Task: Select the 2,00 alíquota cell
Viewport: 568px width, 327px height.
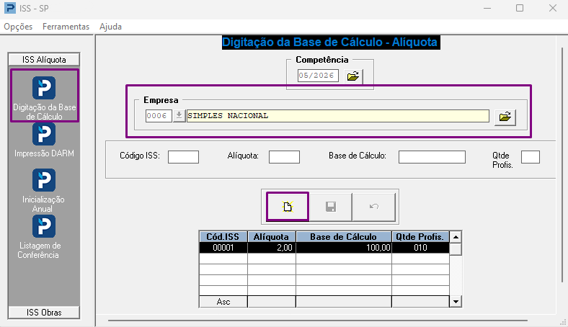Action: [x=271, y=248]
